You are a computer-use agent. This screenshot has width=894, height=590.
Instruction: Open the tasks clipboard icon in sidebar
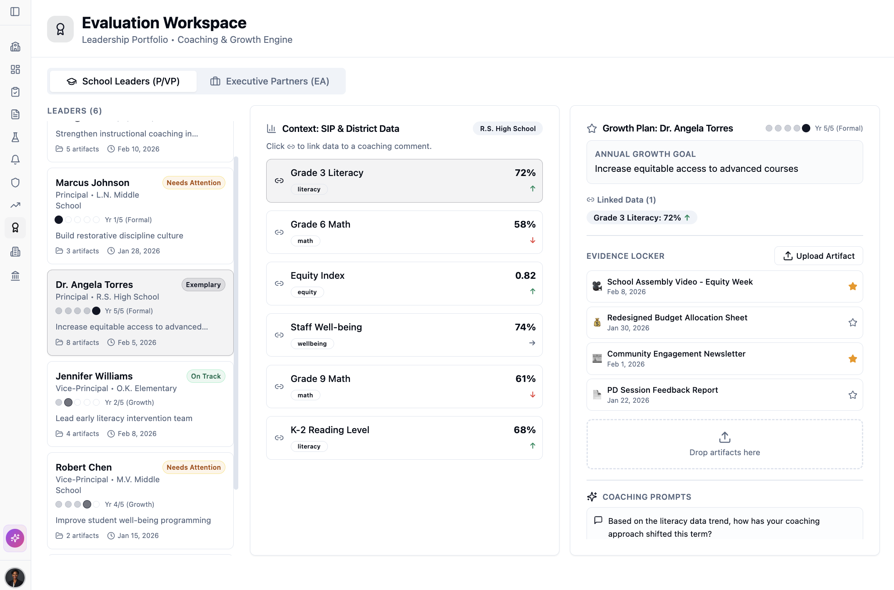[x=15, y=92]
